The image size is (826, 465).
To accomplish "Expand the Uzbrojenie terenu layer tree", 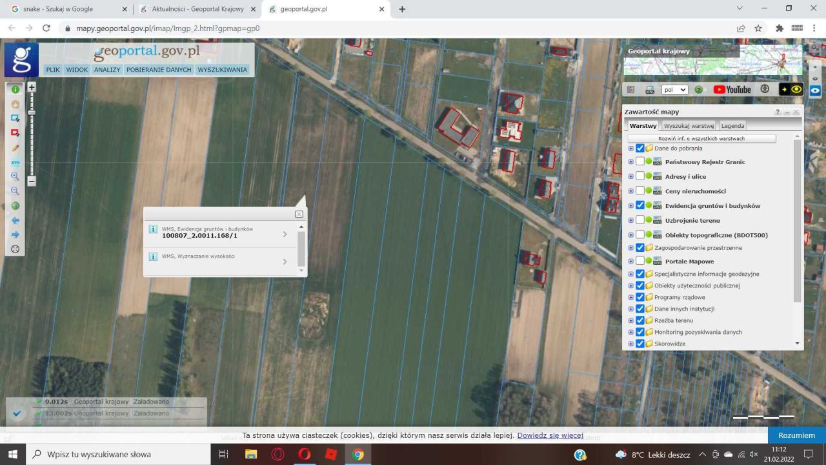I will (631, 221).
